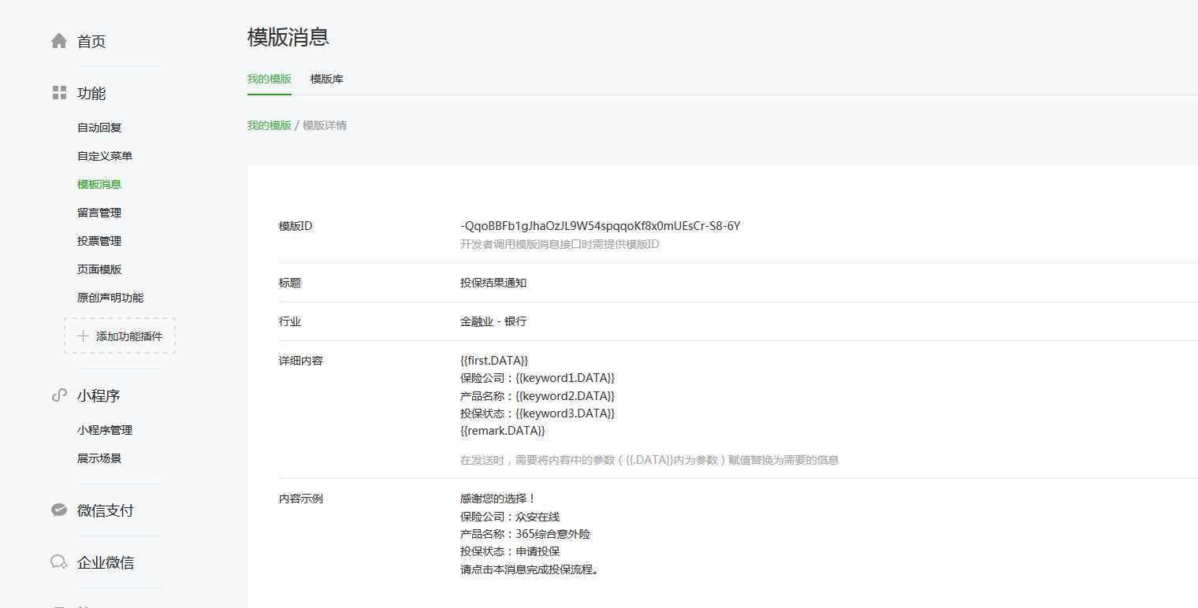
Task: Switch to the 我的模版 tab
Action: coord(270,79)
